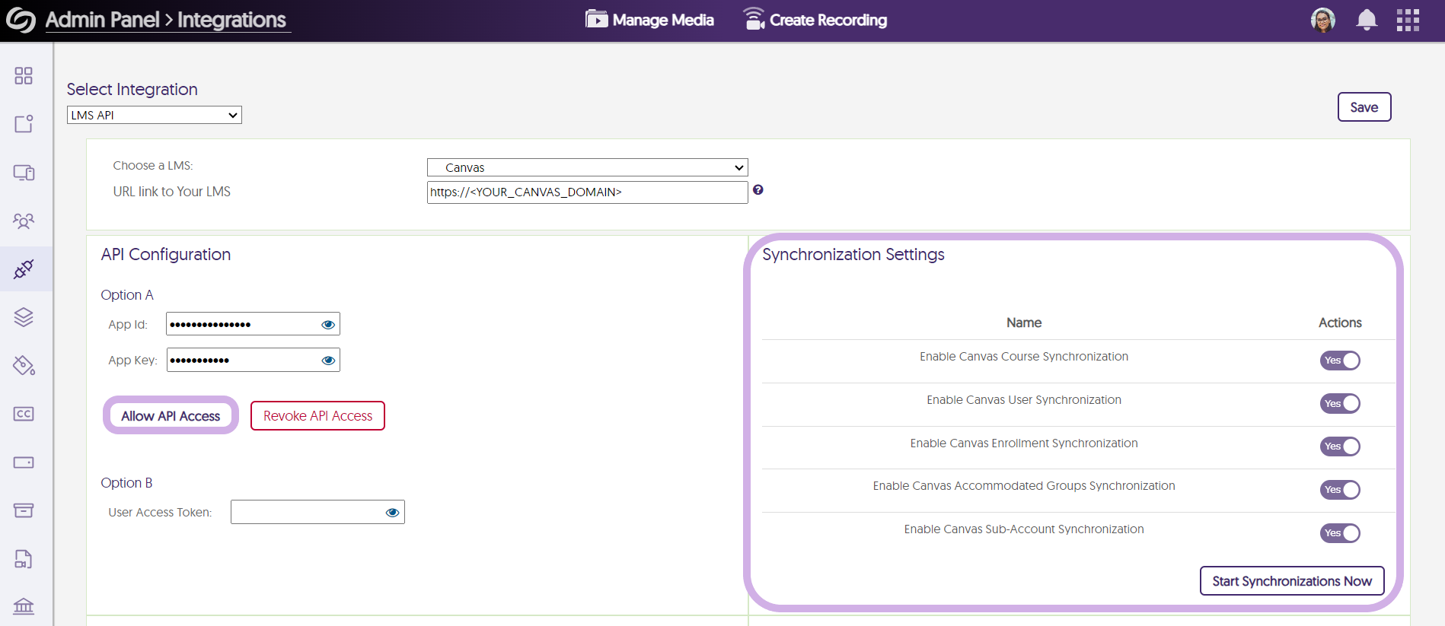Image resolution: width=1445 pixels, height=626 pixels.
Task: Toggle Enable Canvas Course Synchronization
Action: (x=1340, y=361)
